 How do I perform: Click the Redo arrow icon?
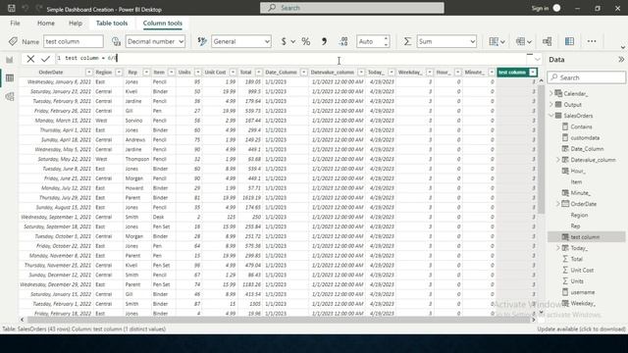[39, 8]
